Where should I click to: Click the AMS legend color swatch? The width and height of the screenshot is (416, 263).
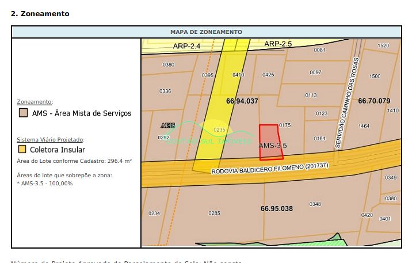click(x=22, y=113)
